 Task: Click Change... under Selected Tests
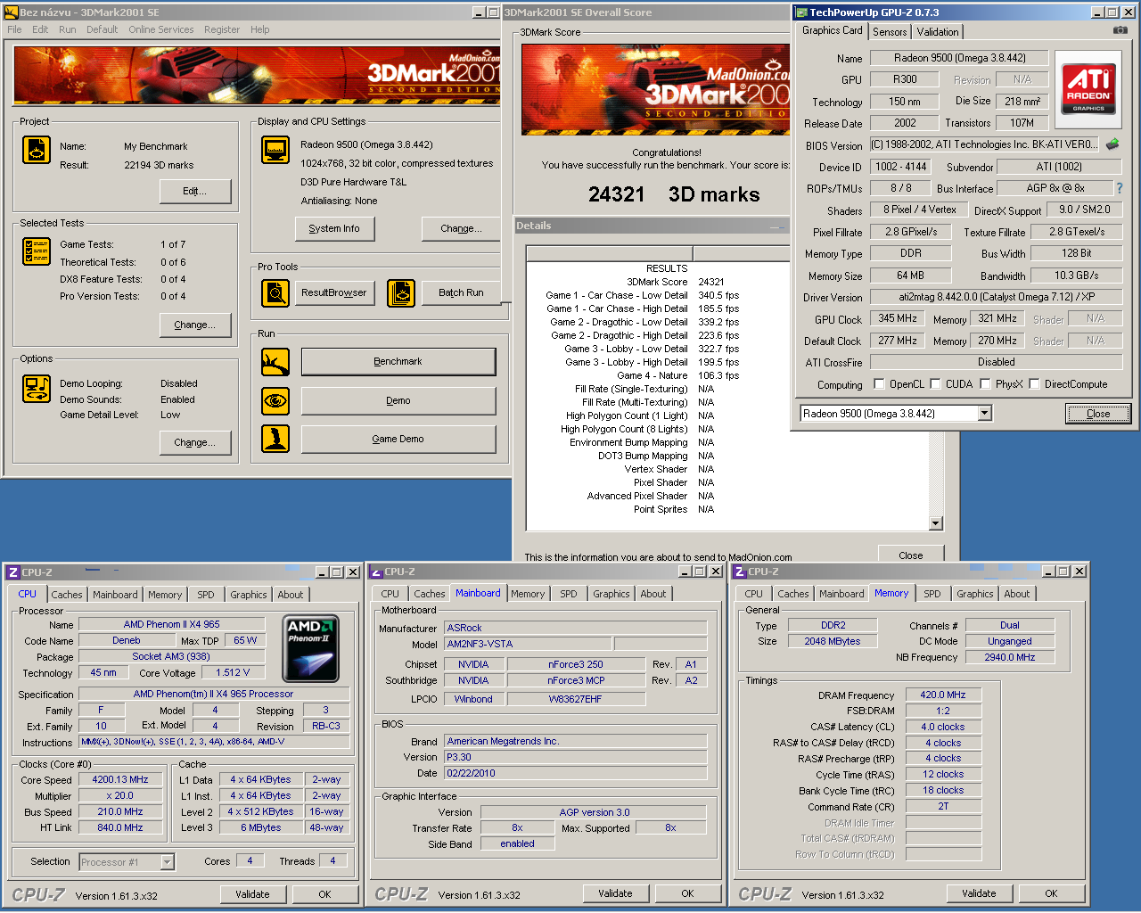coord(194,325)
